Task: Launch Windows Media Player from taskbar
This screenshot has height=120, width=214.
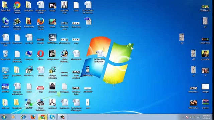Action: pyautogui.click(x=13, y=117)
